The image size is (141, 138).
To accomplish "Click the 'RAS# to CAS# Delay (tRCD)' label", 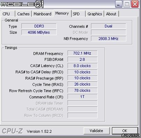I will point(39,72).
